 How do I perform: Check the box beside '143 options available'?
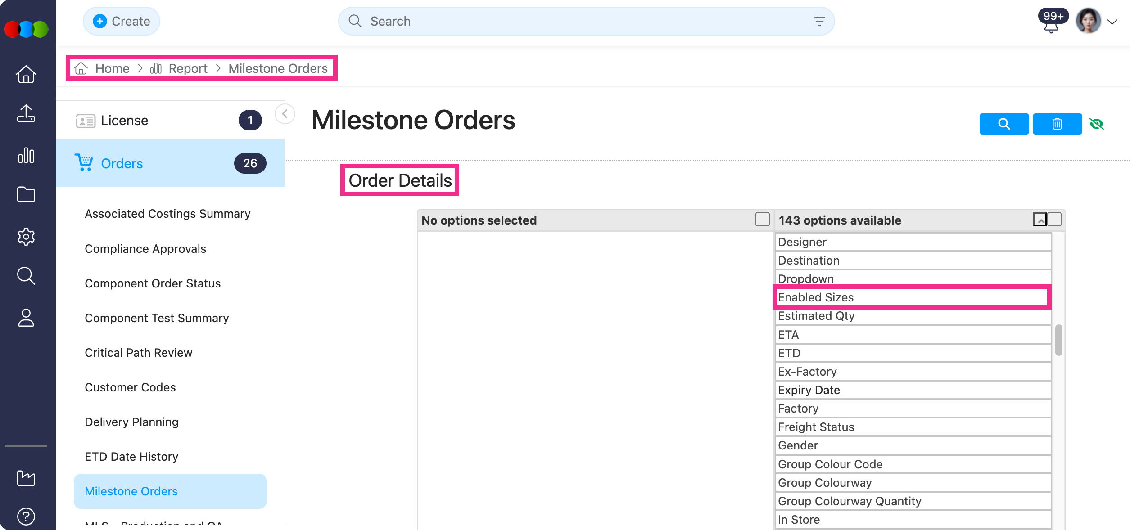click(1056, 219)
